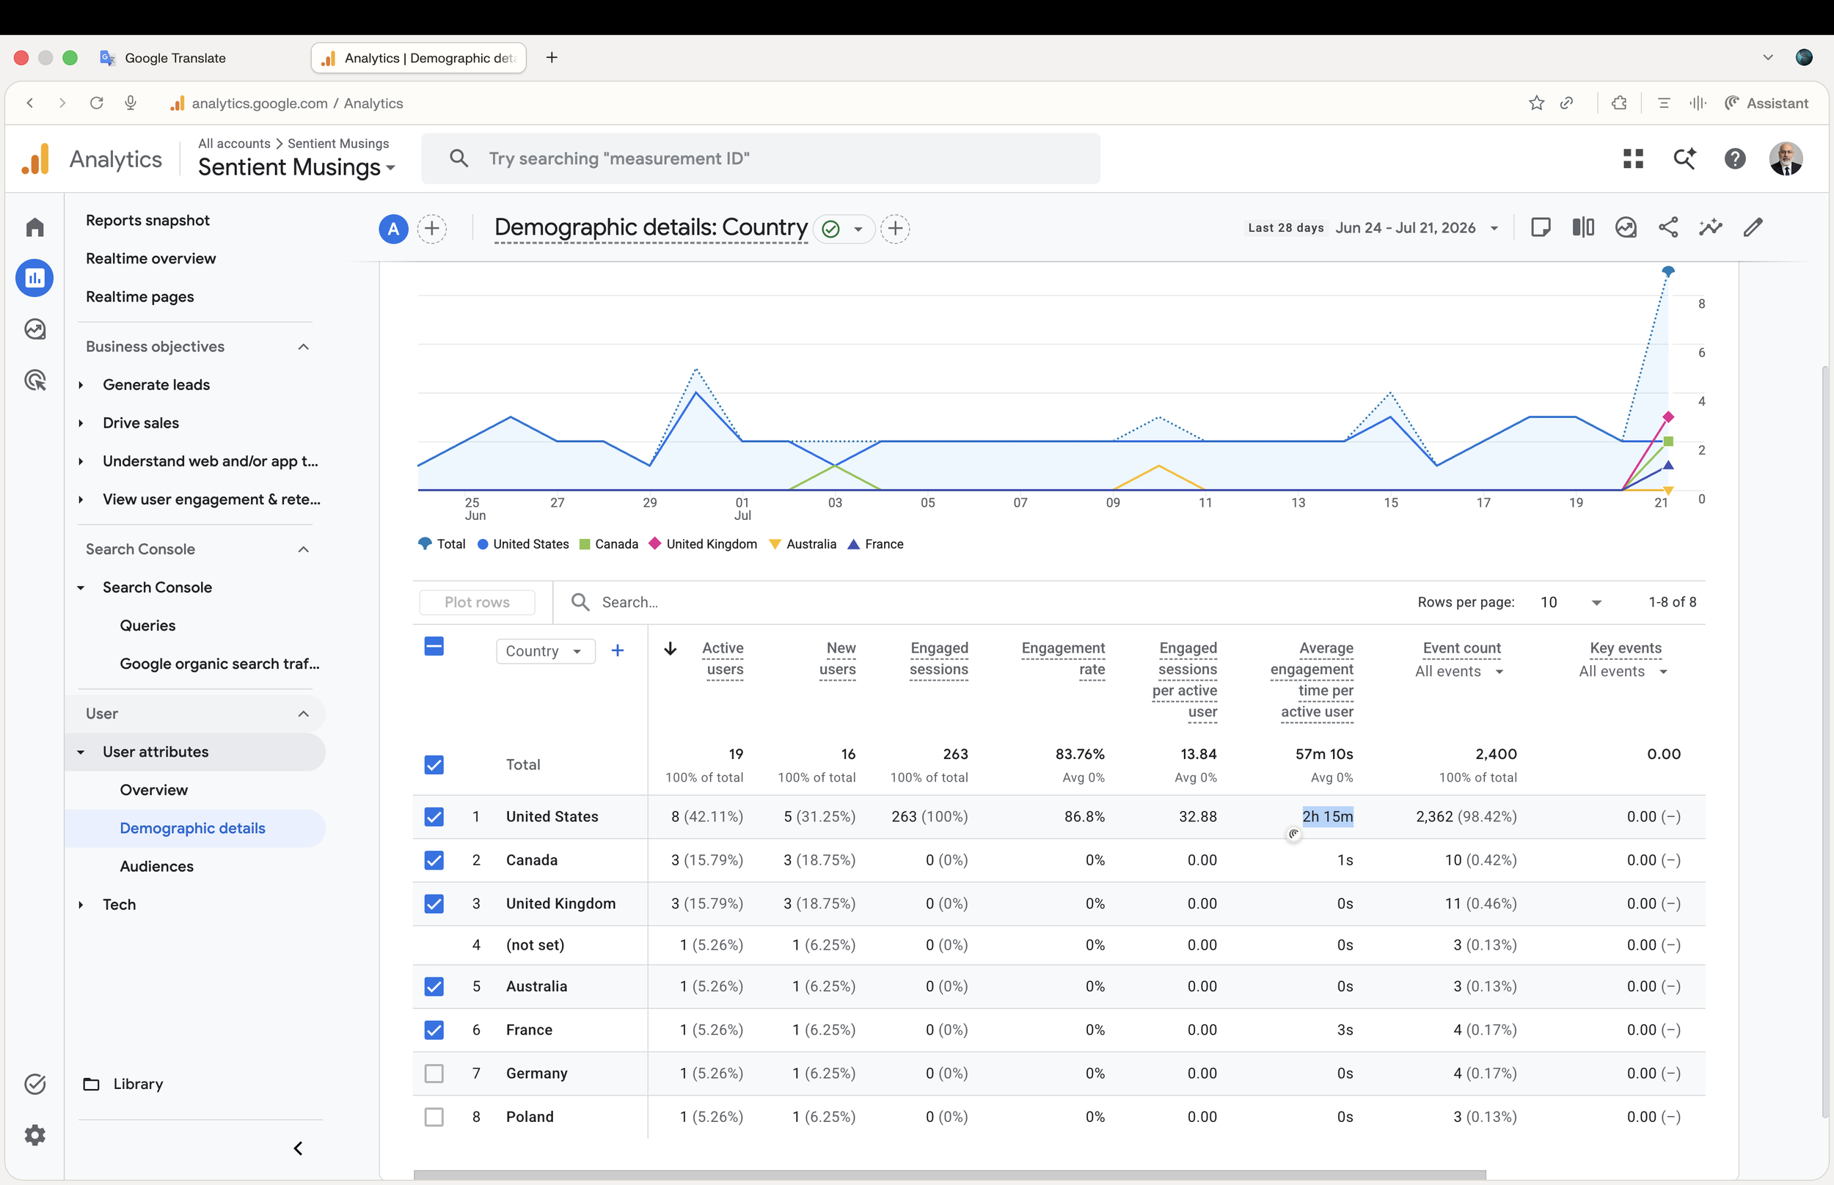This screenshot has width=1834, height=1185.
Task: Open Audiences in the sidebar
Action: (157, 867)
